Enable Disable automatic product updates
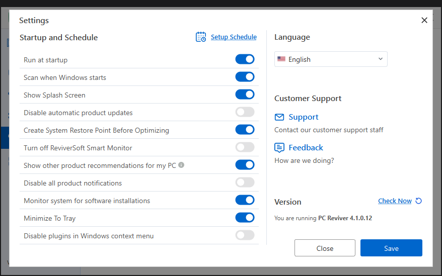Screen dimensions: 442x276 [x=245, y=112]
